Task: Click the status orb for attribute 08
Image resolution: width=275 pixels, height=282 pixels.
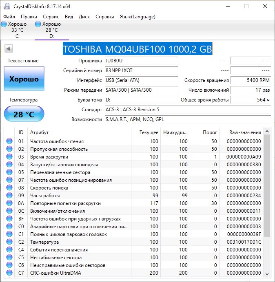Action: point(9,187)
